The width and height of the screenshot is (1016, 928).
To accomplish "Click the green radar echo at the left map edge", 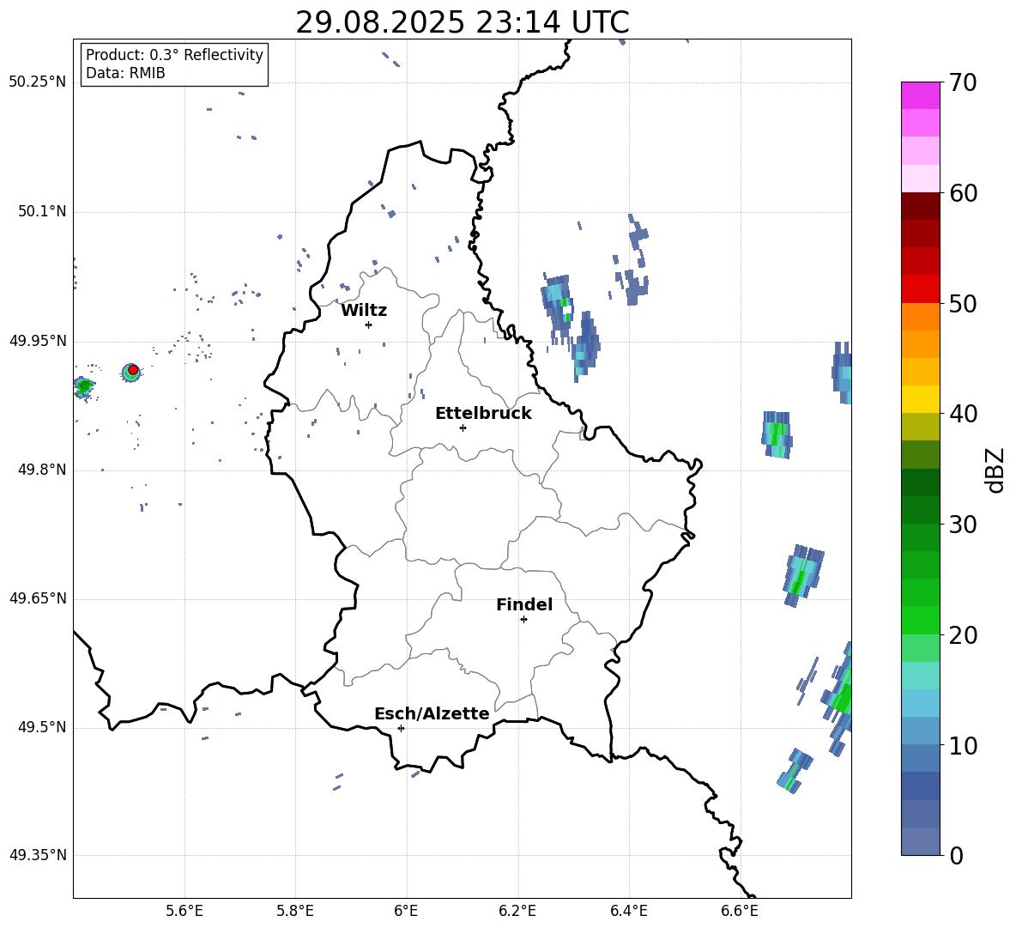I will tap(83, 387).
